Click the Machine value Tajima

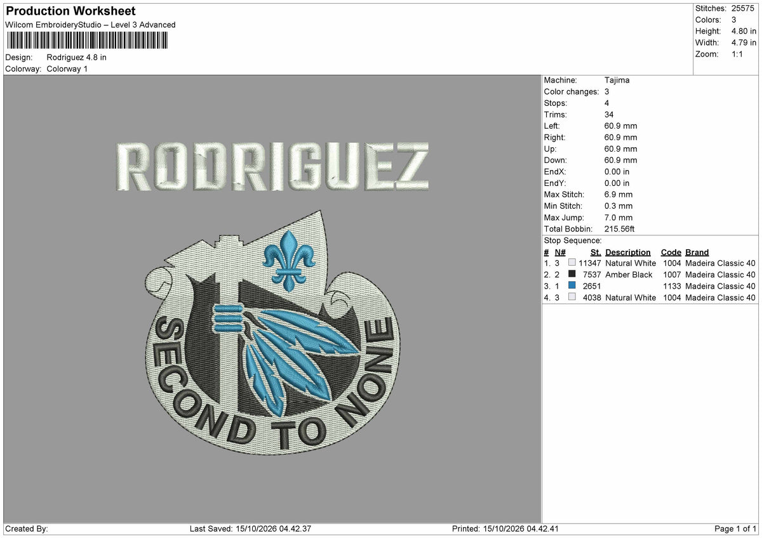tap(617, 81)
